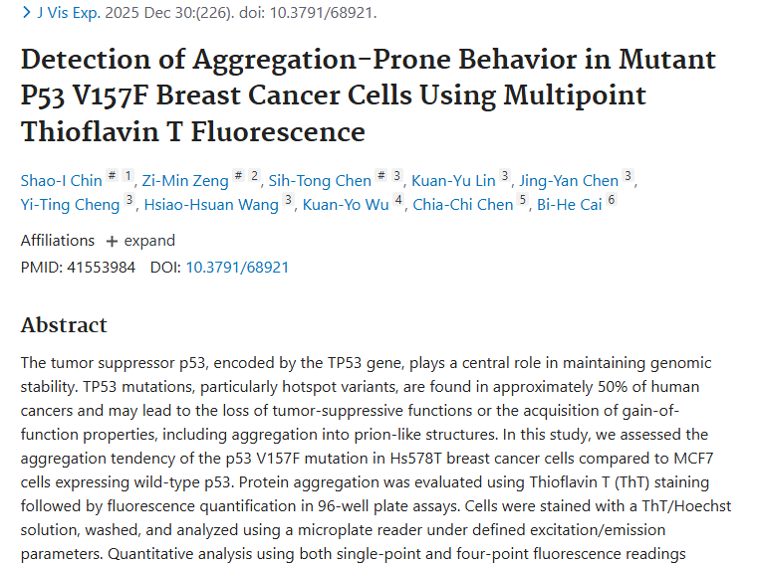
Task: Open the DOI 10.3791/68921 link
Action: [237, 268]
